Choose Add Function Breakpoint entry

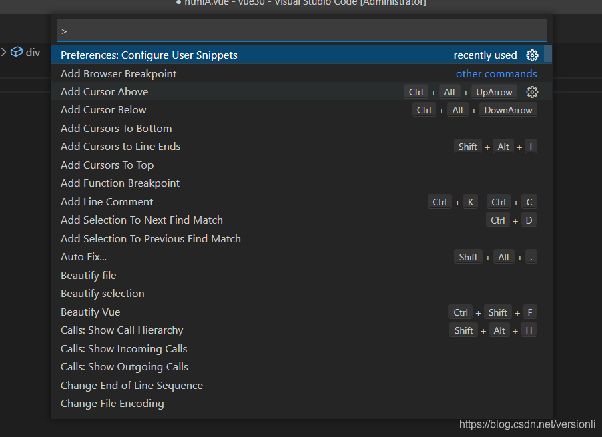(x=302, y=183)
